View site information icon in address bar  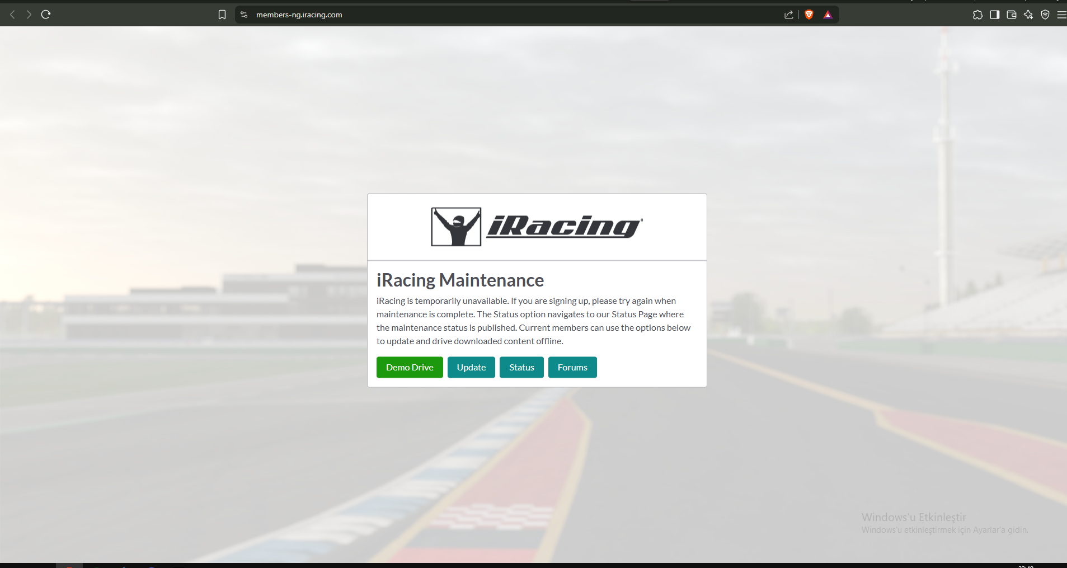point(244,15)
